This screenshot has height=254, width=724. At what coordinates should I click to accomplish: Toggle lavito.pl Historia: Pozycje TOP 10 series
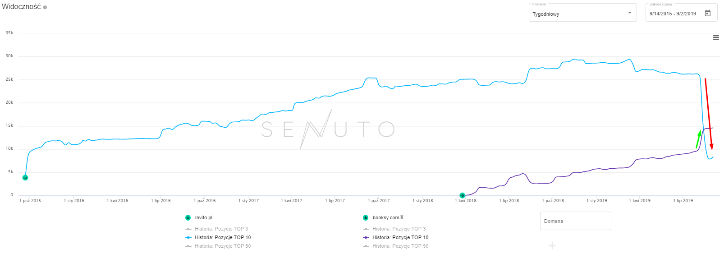(223, 237)
